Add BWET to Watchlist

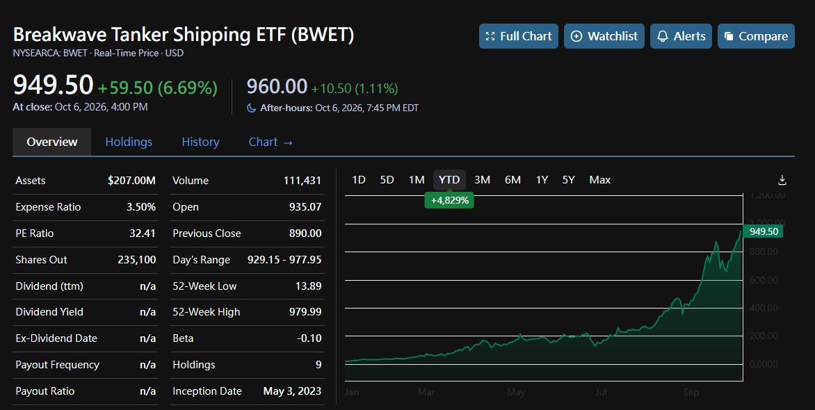(x=604, y=36)
